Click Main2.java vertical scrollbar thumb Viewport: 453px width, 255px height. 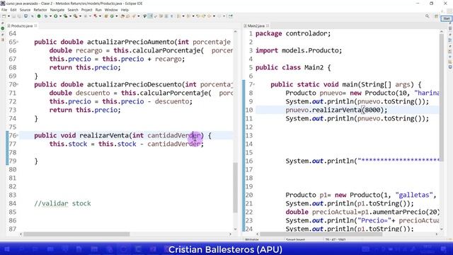[442, 97]
